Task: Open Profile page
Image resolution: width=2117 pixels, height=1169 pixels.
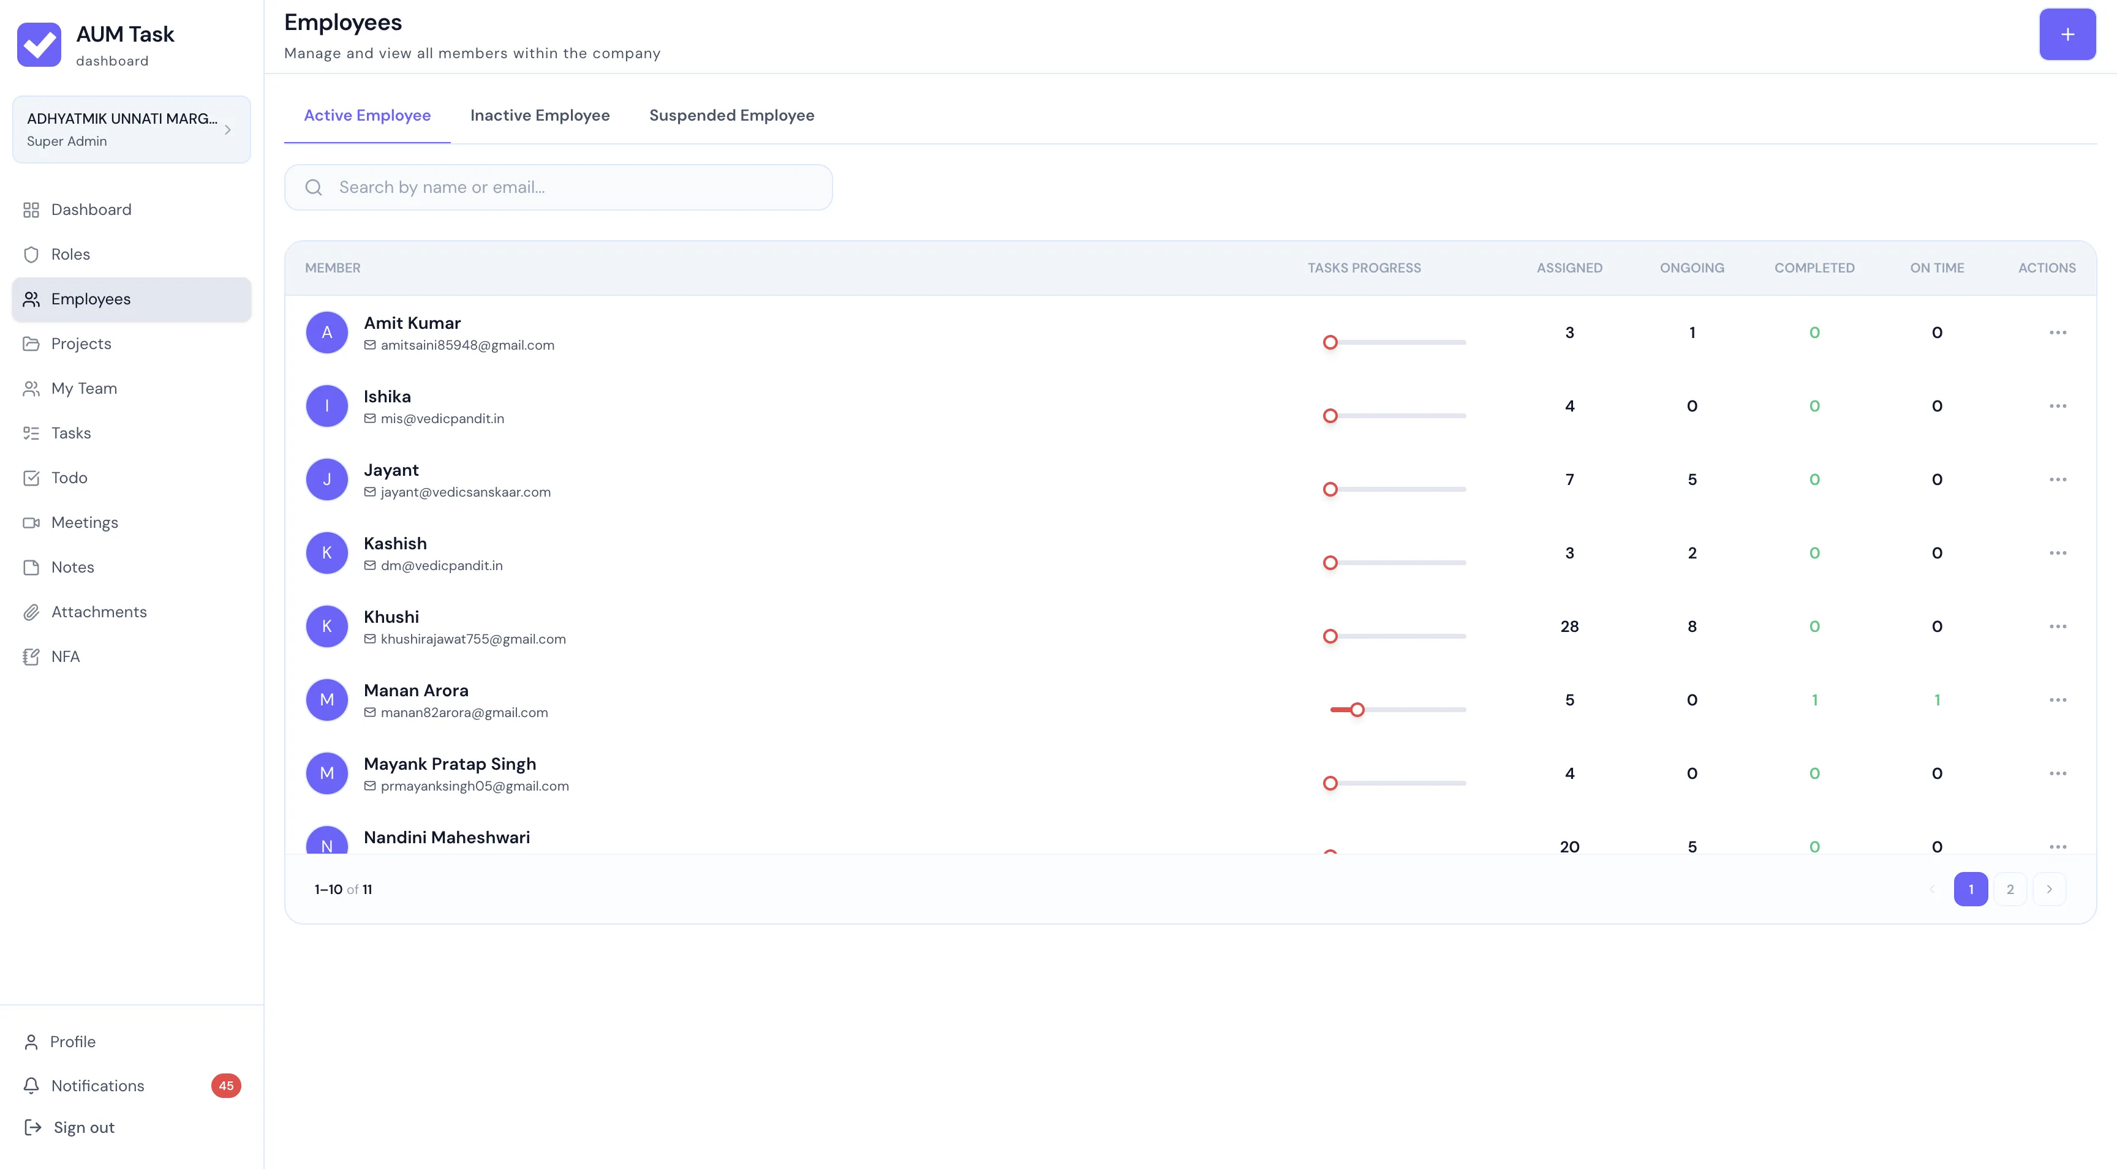Action: pos(132,1042)
